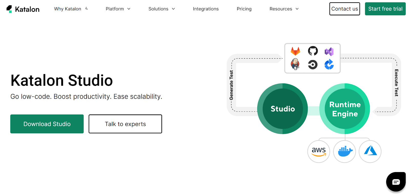Click the Azure logo circle
The height and width of the screenshot is (195, 410).
click(370, 151)
